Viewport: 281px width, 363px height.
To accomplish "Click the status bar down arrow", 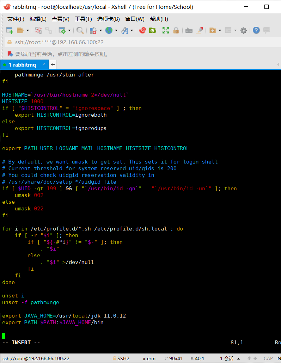I will pyautogui.click(x=255, y=358).
